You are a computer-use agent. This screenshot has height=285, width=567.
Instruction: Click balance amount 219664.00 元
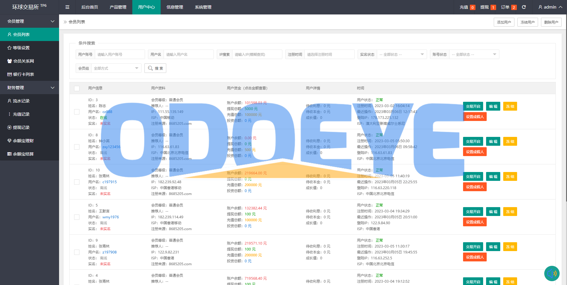pos(256,173)
